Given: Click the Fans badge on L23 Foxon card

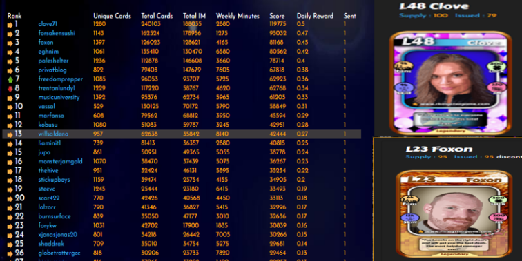Looking at the screenshot, I should click(x=410, y=201).
